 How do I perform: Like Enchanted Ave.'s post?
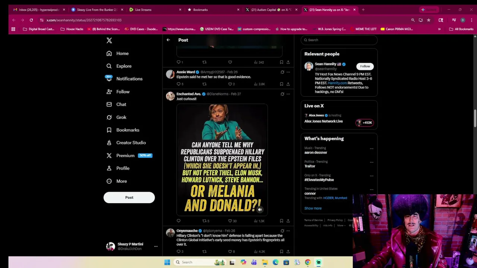pos(230,221)
